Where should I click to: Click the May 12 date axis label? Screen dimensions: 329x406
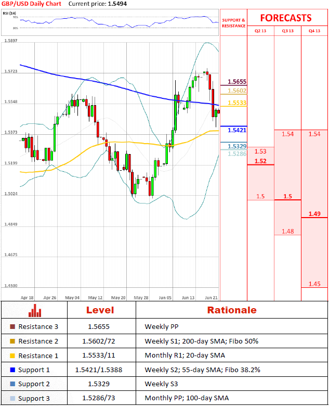point(95,298)
